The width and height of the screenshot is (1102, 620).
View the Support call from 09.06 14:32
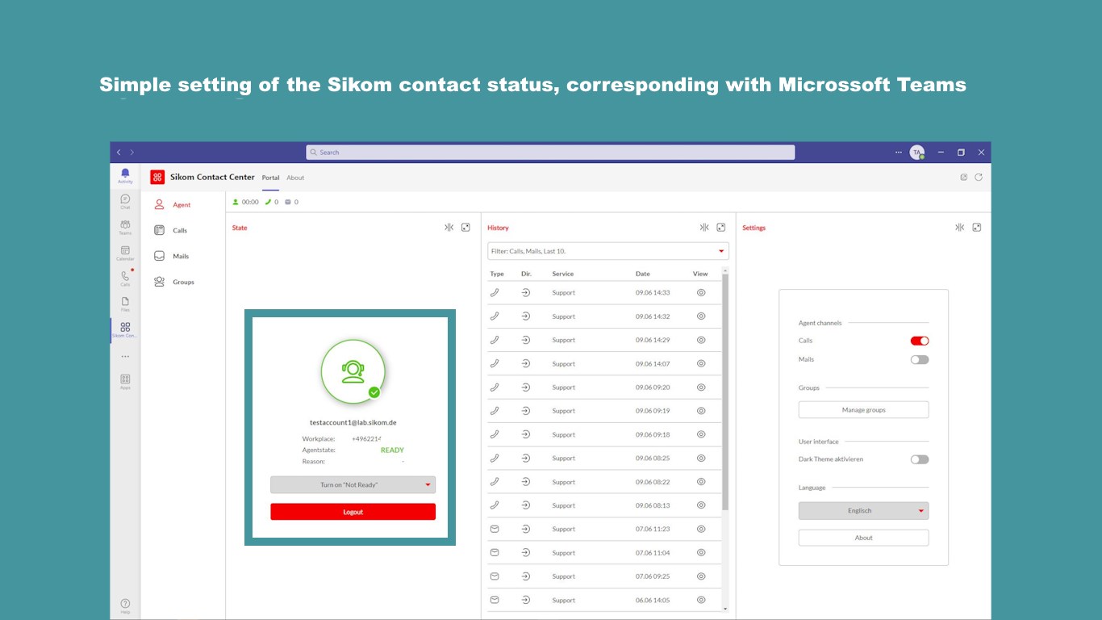(x=701, y=316)
